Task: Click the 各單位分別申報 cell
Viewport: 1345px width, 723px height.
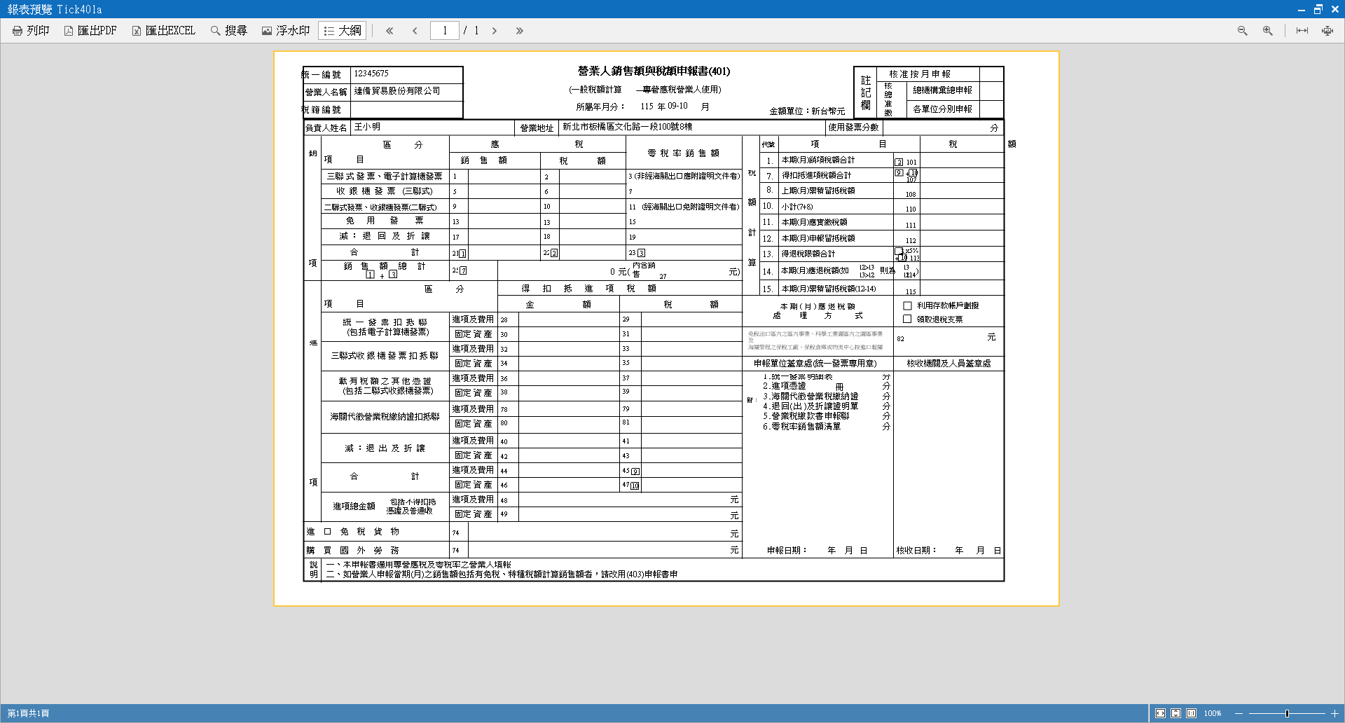Action: click(x=942, y=109)
